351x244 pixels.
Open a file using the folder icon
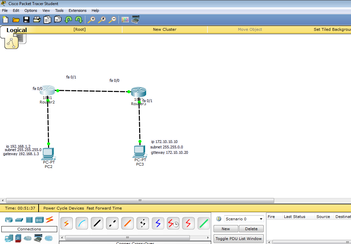click(x=16, y=20)
